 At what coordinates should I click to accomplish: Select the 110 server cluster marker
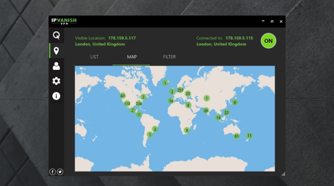tap(127, 103)
